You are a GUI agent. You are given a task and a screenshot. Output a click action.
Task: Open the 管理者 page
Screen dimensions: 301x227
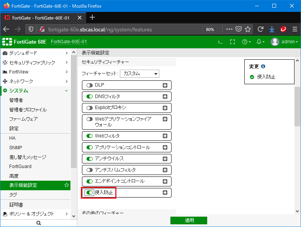(16, 100)
